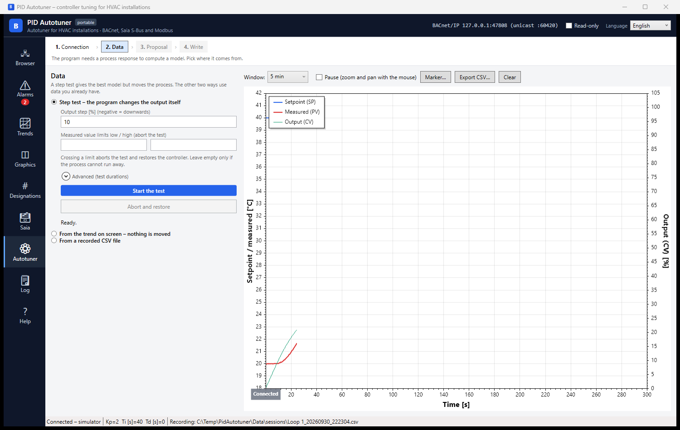Click the high measured value limit field
This screenshot has width=680, height=430.
pyautogui.click(x=194, y=145)
